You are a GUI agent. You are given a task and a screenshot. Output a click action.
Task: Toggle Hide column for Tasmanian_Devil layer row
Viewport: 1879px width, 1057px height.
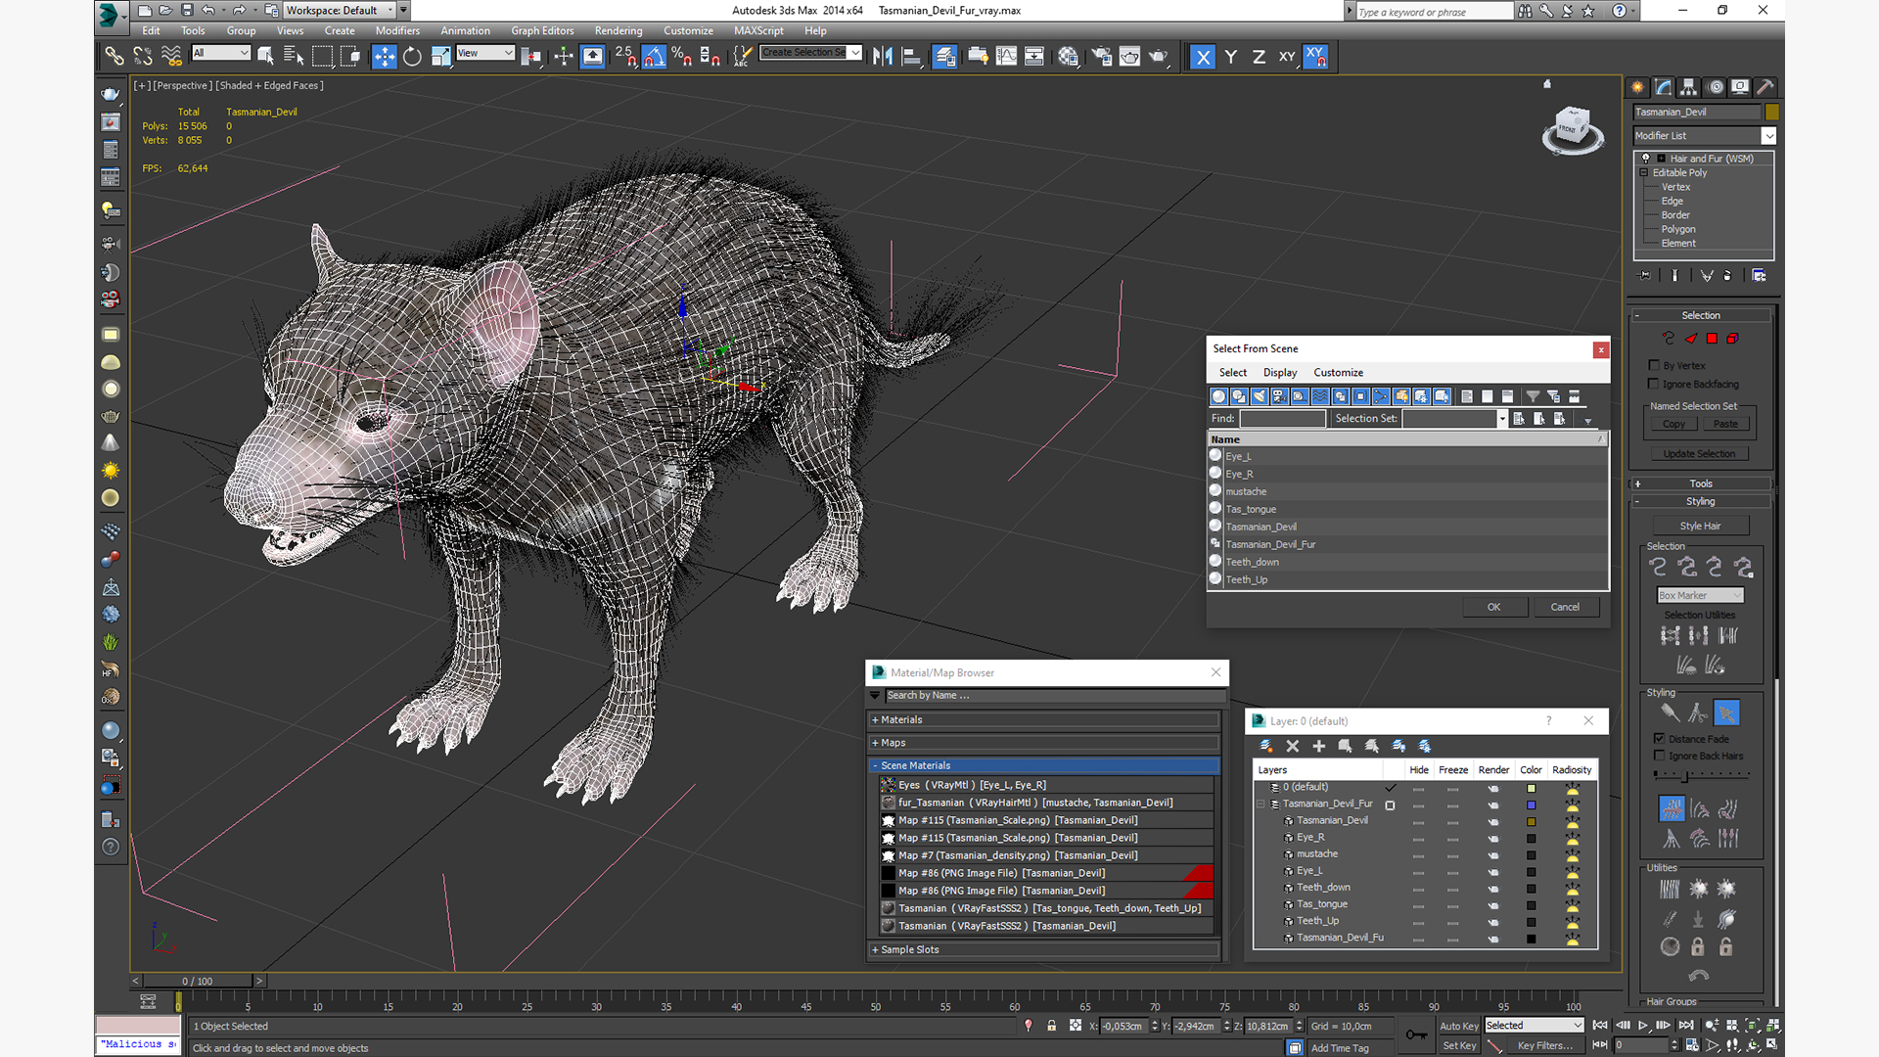(1418, 821)
